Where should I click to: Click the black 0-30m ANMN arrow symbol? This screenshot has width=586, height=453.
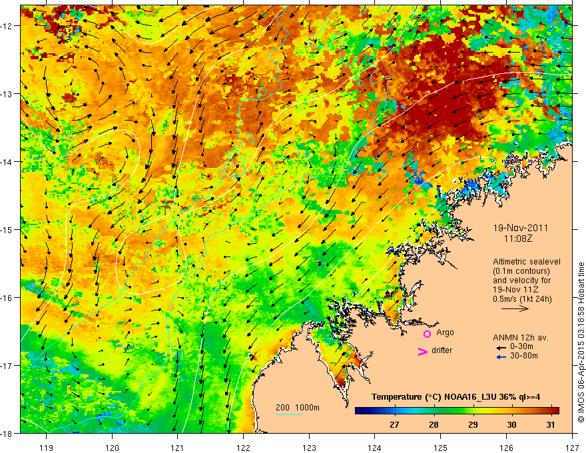[x=501, y=348]
